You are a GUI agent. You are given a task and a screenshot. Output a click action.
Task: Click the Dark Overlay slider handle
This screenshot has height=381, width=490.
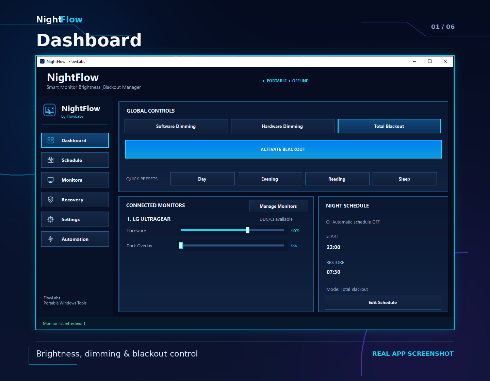181,245
